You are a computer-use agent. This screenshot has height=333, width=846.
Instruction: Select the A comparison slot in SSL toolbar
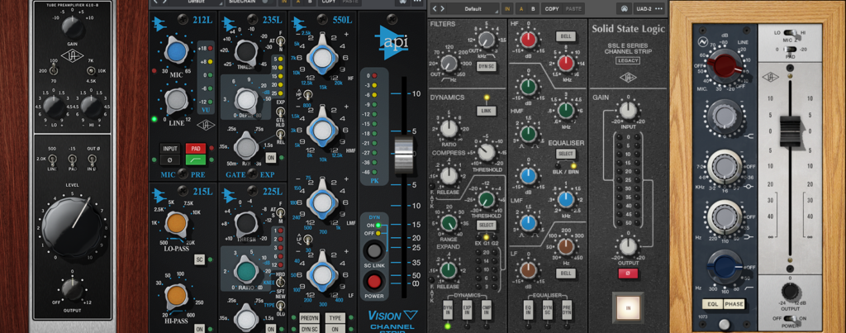(521, 8)
